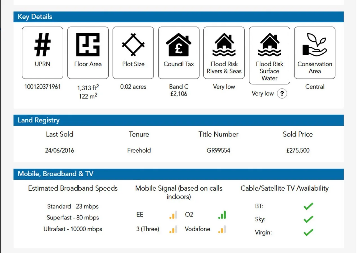Select the title number GR99554
This screenshot has height=253, width=361.
pos(219,150)
